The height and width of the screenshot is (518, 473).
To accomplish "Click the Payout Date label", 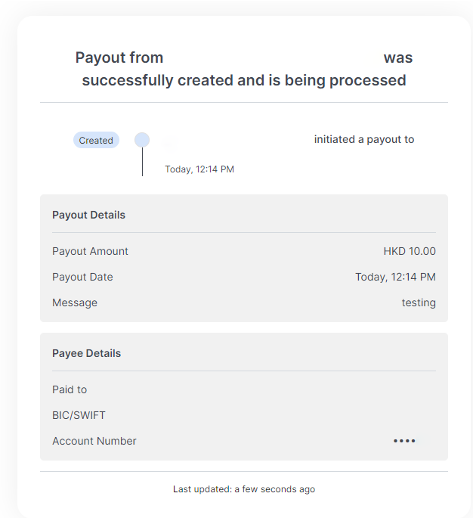I will click(82, 277).
